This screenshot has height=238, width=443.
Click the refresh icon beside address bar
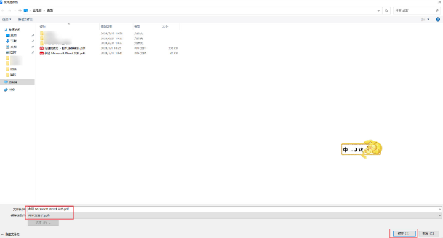[386, 10]
